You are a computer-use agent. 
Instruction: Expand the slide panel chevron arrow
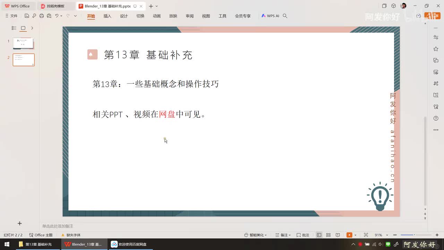[x=32, y=28]
